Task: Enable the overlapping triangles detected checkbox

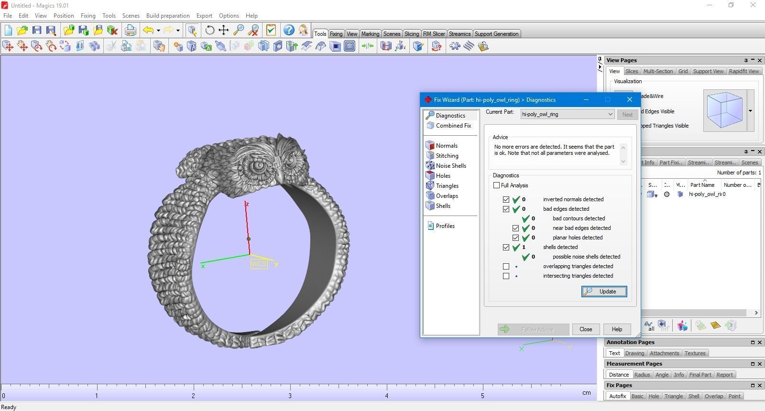Action: tap(506, 266)
